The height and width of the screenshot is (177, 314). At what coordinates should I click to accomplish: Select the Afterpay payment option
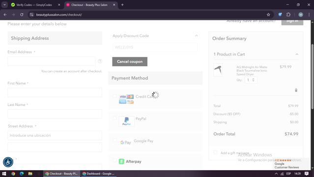coord(115,161)
